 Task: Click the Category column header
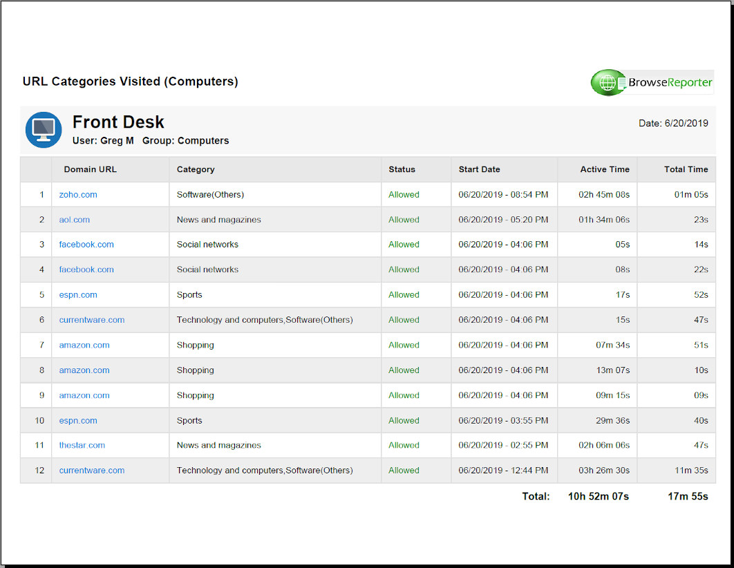click(196, 169)
